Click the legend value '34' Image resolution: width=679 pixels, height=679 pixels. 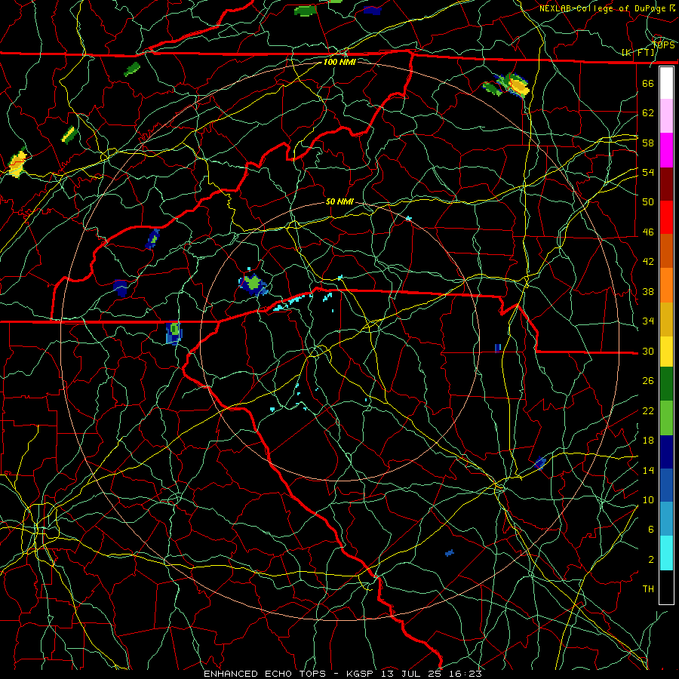point(648,321)
